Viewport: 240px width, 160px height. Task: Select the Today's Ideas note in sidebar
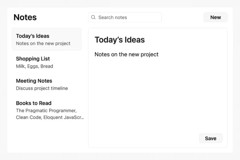coord(46,39)
